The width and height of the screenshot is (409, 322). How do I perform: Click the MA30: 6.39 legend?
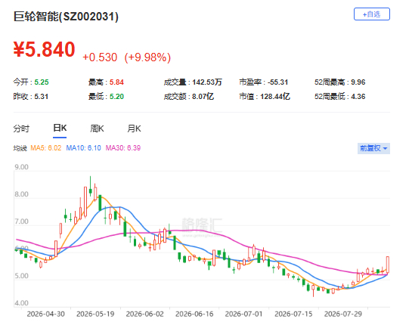coord(123,148)
